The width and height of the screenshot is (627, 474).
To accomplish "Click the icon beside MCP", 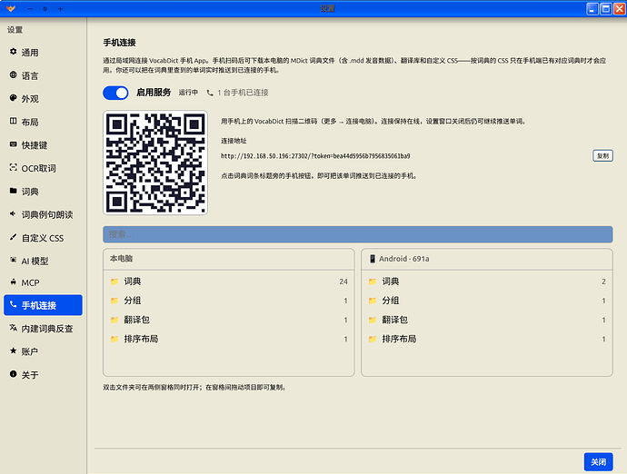I will 14,281.
